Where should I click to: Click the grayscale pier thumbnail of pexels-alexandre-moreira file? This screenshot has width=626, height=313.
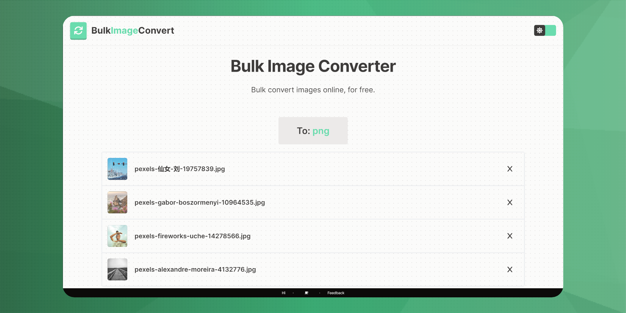tap(118, 270)
